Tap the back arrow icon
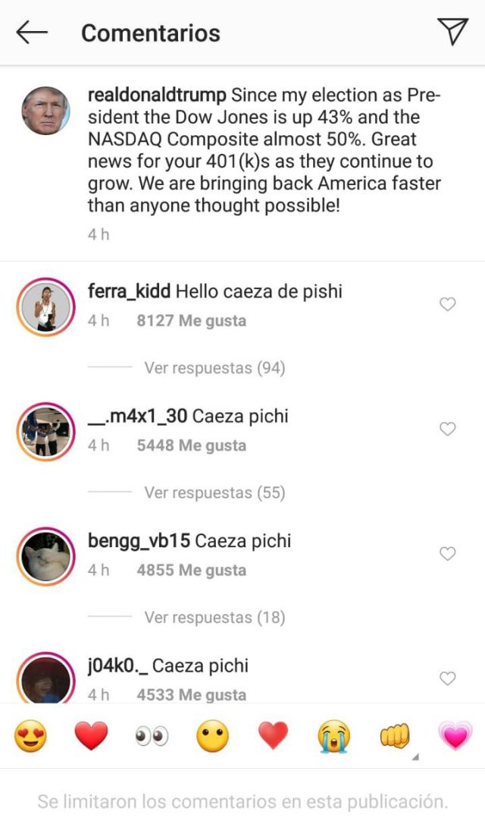This screenshot has width=485, height=831. pos(32,32)
